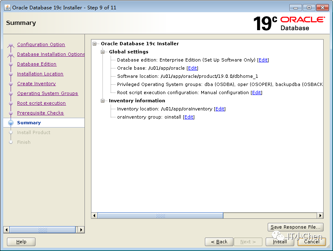
Task: Select the Global settings heading text
Action: click(129, 52)
